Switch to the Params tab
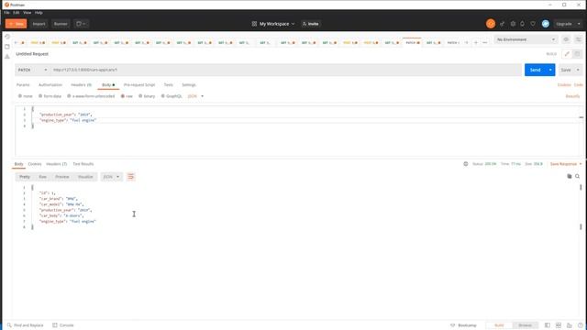 tap(23, 85)
